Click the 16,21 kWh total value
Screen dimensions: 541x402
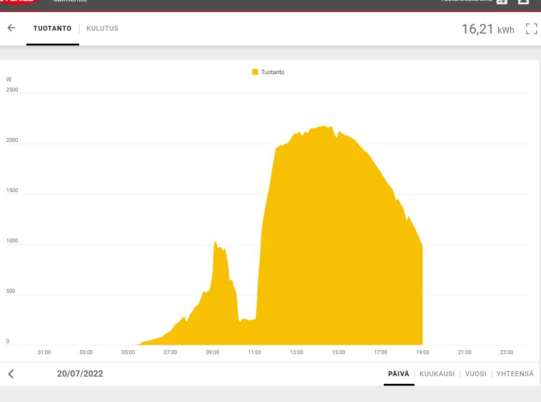(487, 29)
